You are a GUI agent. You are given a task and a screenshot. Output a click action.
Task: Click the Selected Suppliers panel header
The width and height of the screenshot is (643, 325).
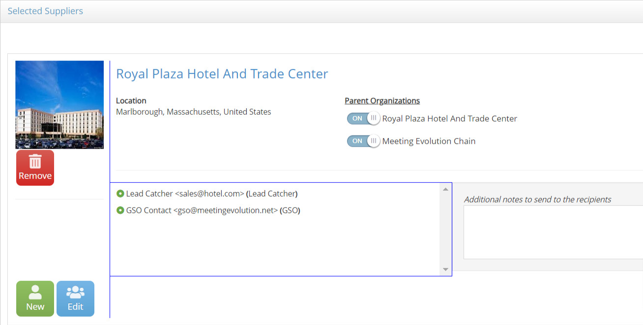click(45, 11)
